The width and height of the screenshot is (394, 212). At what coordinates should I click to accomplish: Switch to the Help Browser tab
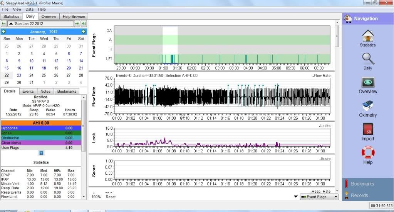[x=74, y=17]
